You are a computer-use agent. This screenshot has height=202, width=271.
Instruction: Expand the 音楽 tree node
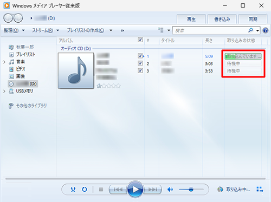click(x=4, y=62)
